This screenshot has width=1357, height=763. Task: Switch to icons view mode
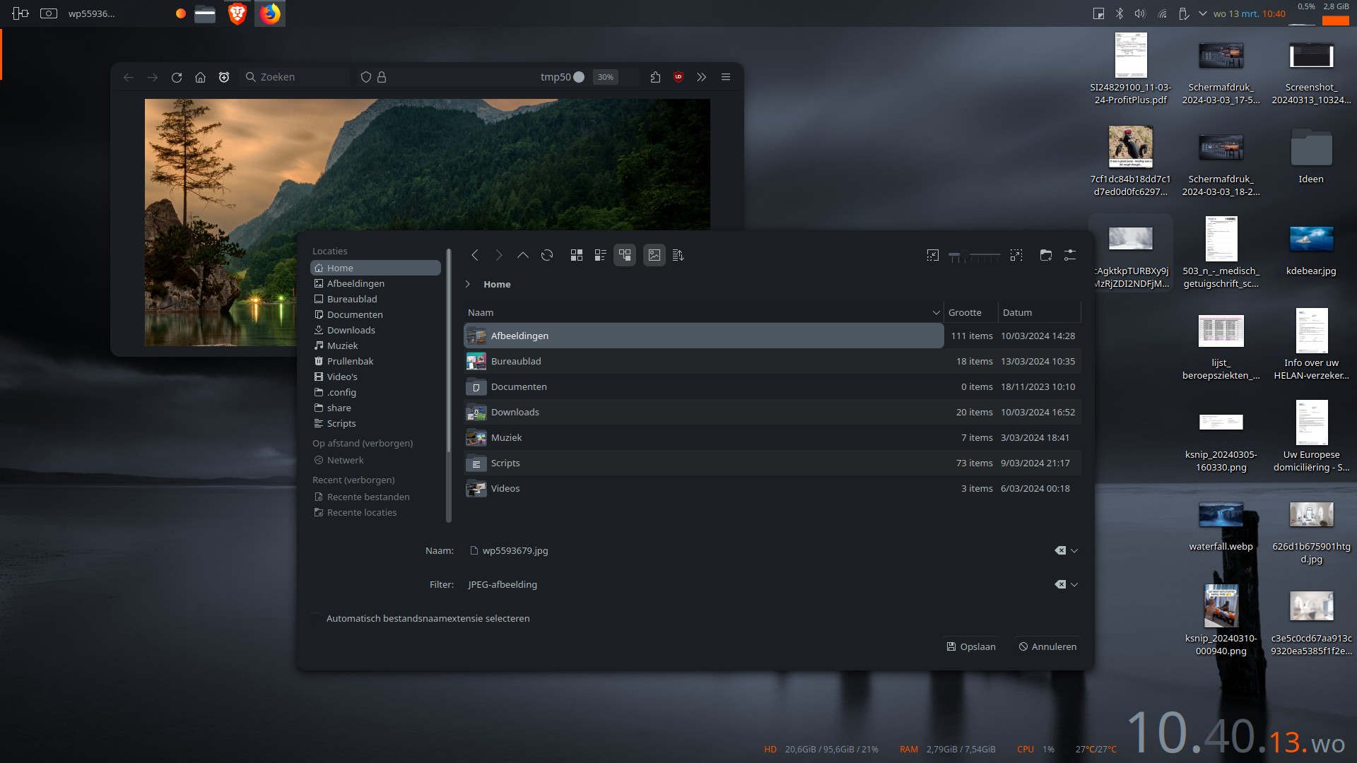577,255
